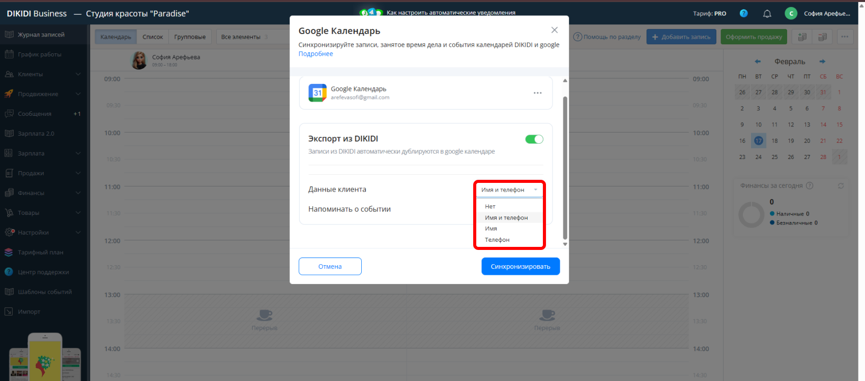Viewport: 865px width, 381px height.
Task: Click the 'Подробнее' link
Action: coord(315,54)
